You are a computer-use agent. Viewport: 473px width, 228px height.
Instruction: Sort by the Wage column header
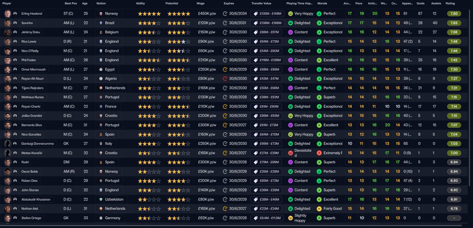(x=200, y=3)
